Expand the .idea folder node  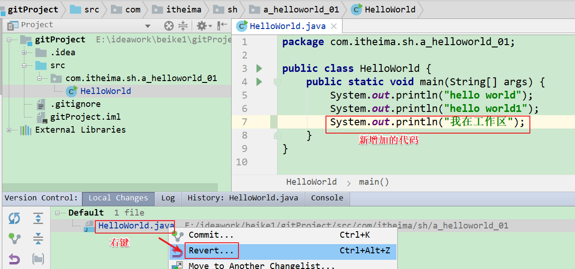tap(24, 53)
